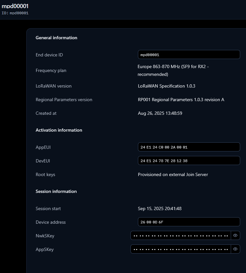The width and height of the screenshot is (246, 273).
Task: Reveal the hidden NwkSKey with the eye icon
Action: (x=235, y=235)
